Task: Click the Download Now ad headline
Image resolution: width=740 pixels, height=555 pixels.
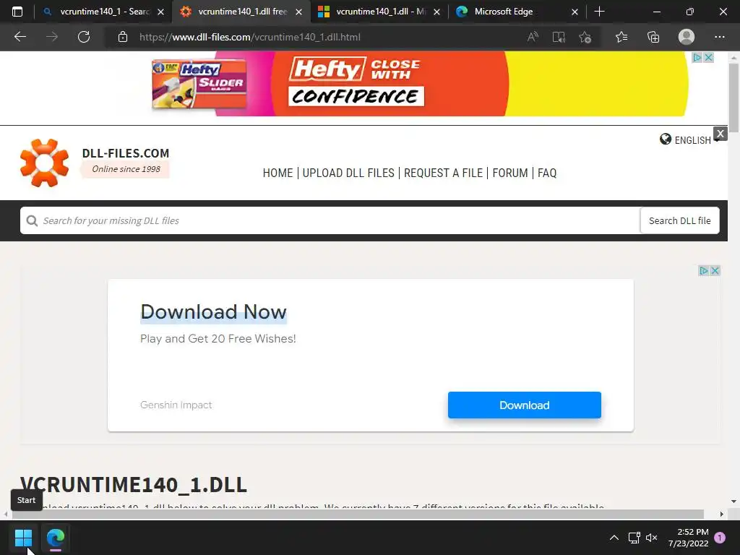Action: 213,312
